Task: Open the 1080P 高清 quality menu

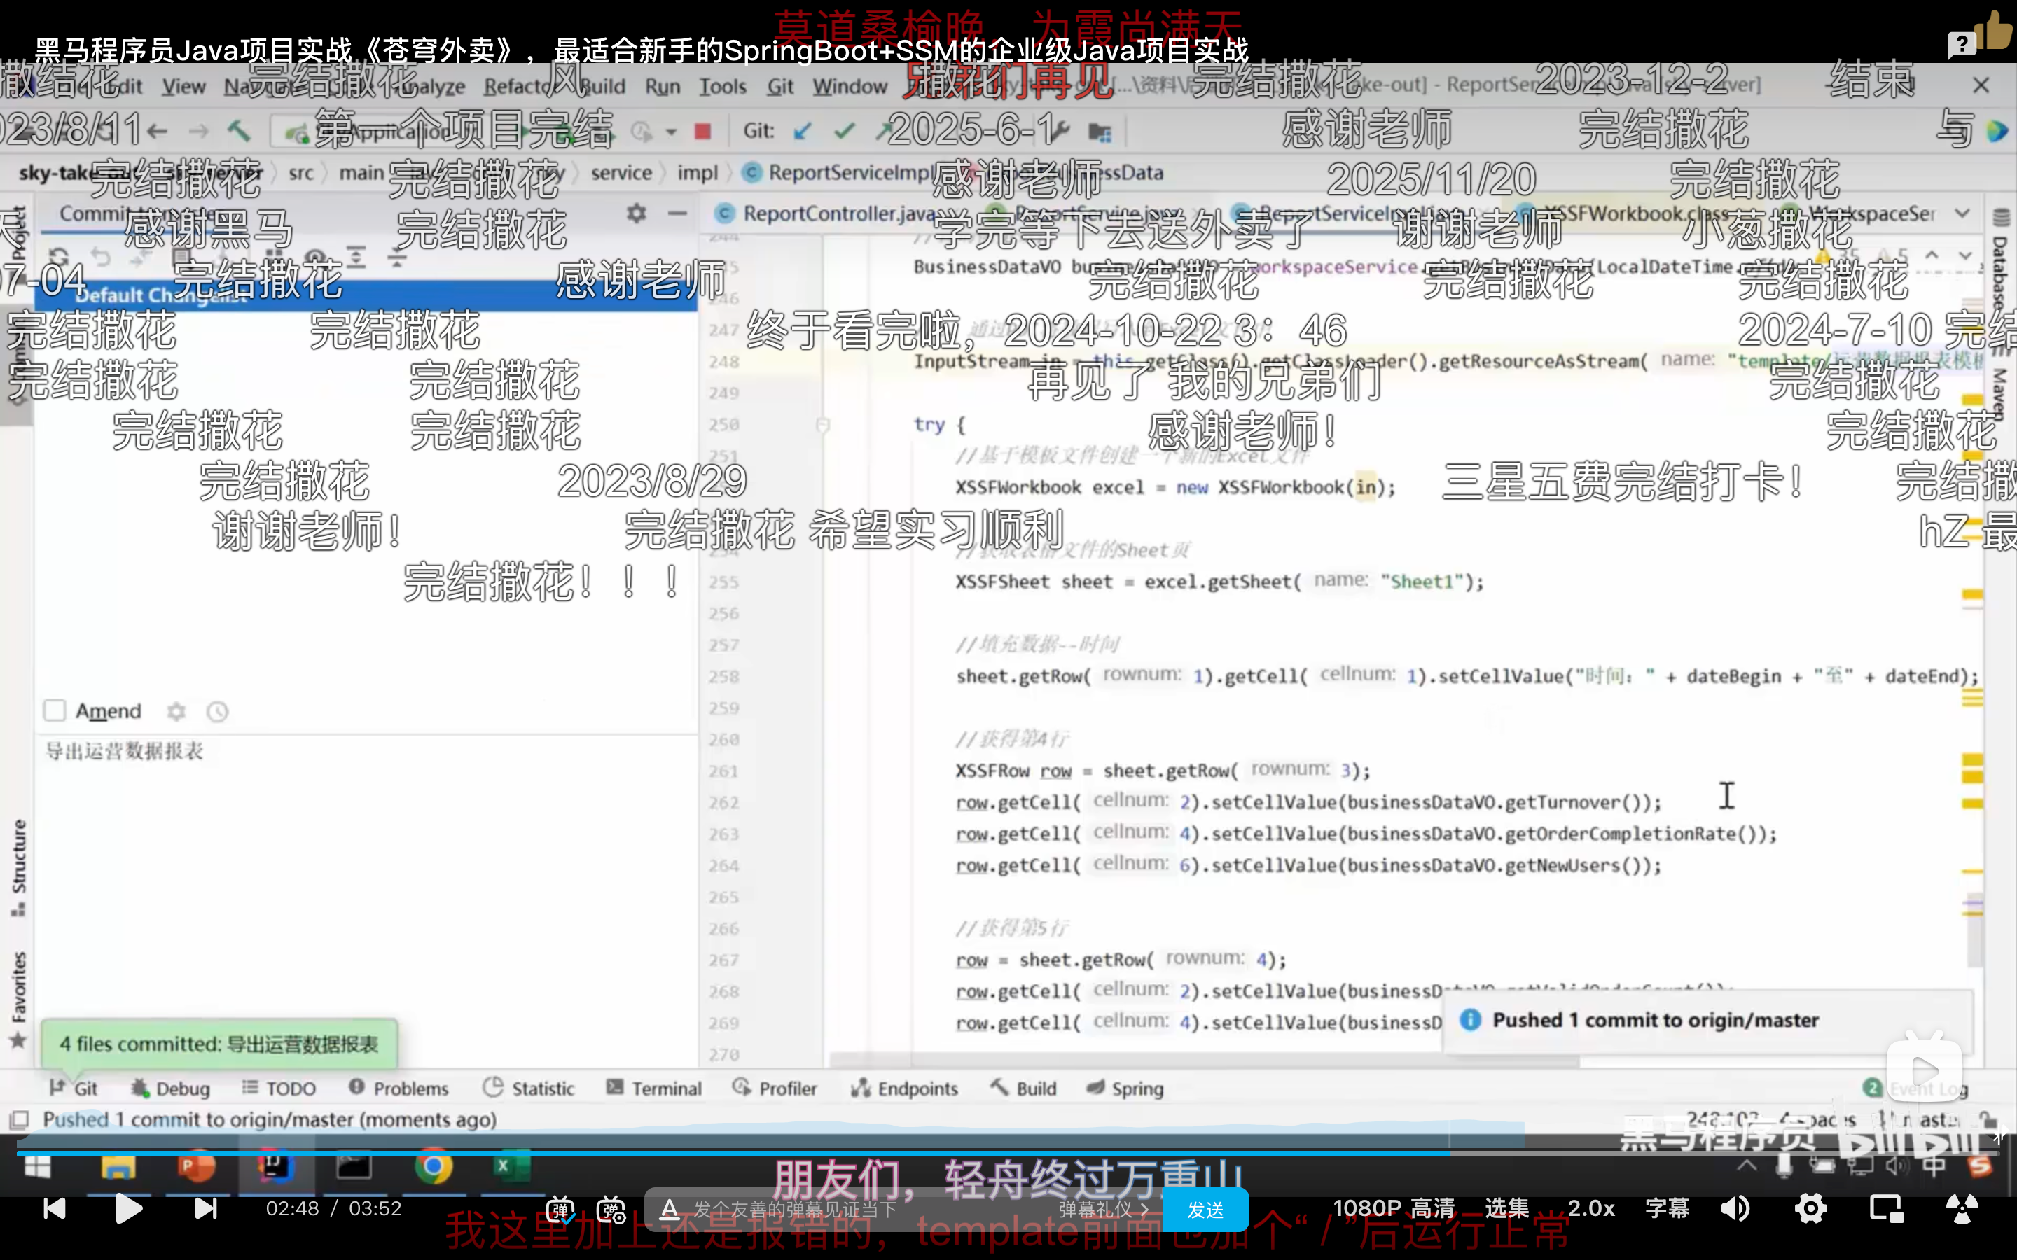Action: tap(1393, 1208)
